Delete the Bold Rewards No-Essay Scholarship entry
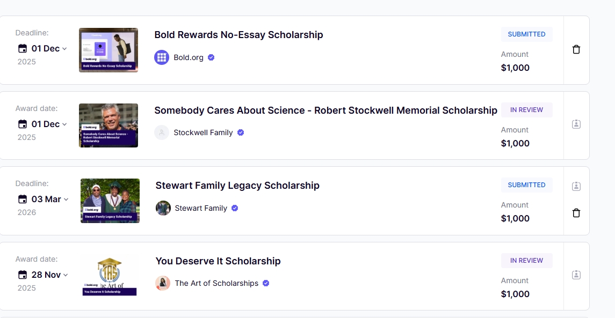Screen dimensions: 615x318 click(576, 49)
